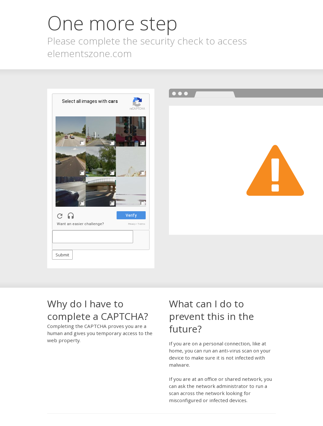This screenshot has width=323, height=426.
Task: Click the 'If you are on a personal connection' paragraph
Action: point(220,354)
